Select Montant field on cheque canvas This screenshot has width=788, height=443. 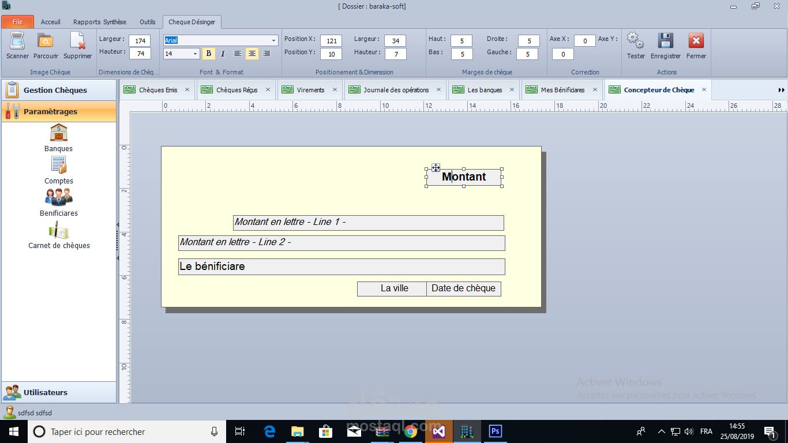pos(464,177)
